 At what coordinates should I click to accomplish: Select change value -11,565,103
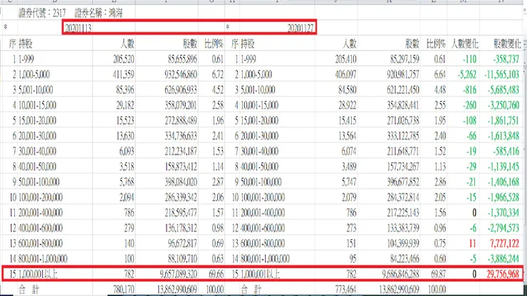(x=502, y=75)
